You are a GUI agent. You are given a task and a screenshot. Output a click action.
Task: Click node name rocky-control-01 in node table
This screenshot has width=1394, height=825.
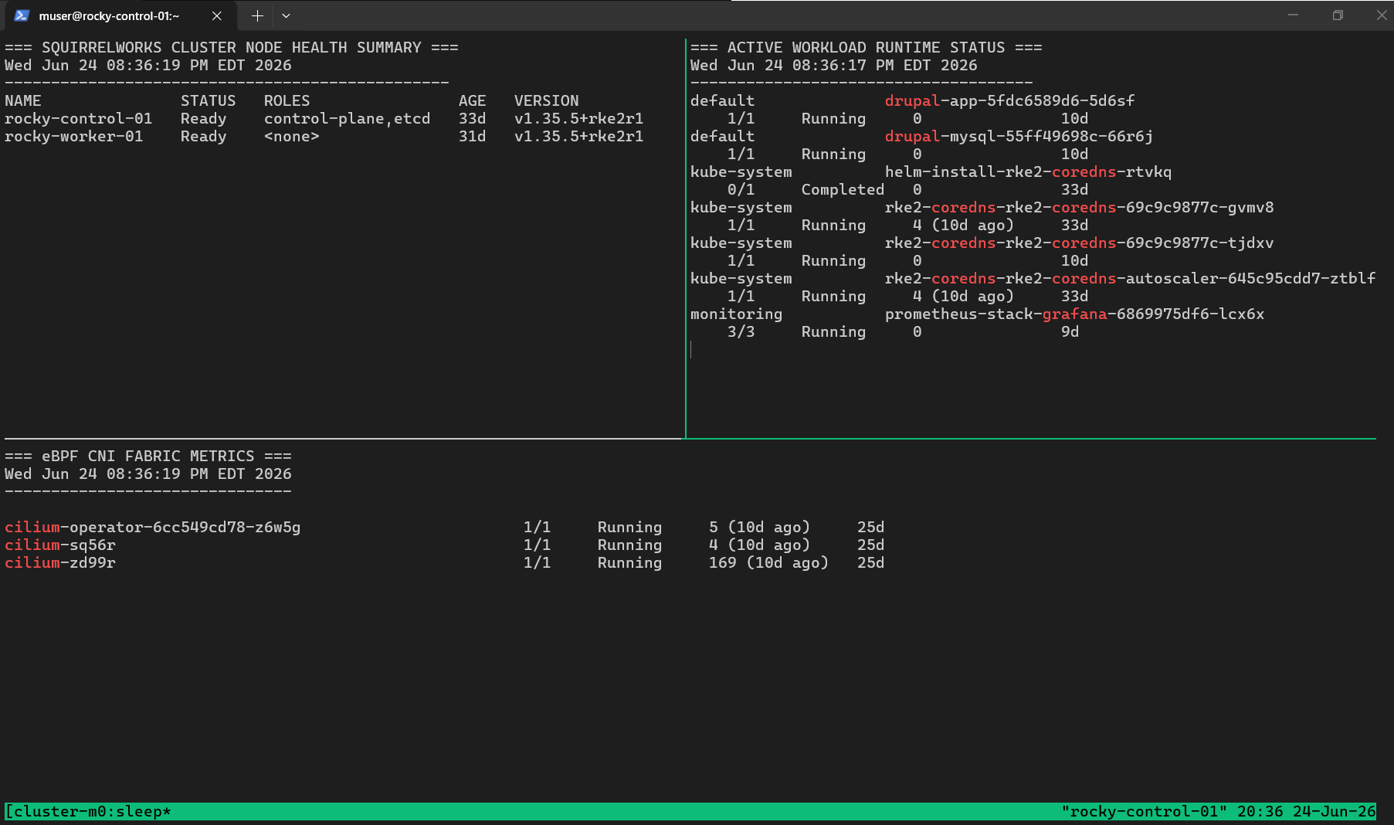(79, 119)
